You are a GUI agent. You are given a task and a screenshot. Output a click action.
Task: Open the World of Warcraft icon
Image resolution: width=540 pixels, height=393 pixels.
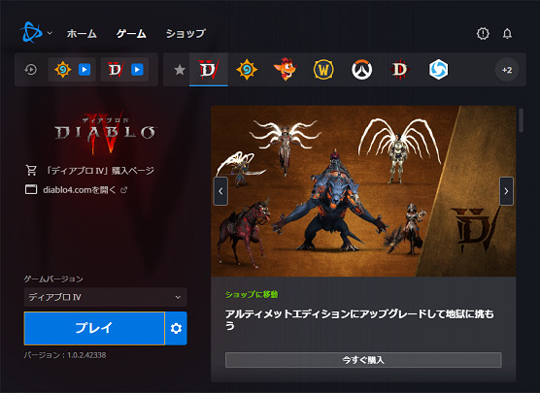coord(323,70)
